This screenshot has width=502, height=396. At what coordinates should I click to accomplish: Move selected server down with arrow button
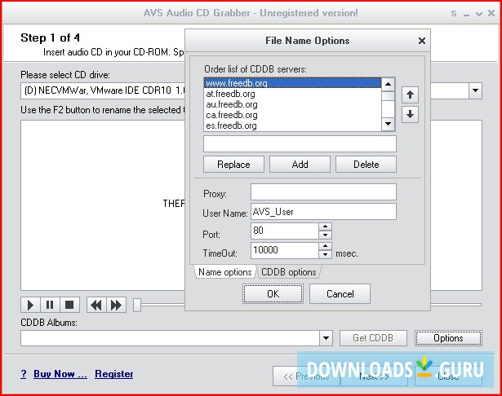pyautogui.click(x=410, y=114)
